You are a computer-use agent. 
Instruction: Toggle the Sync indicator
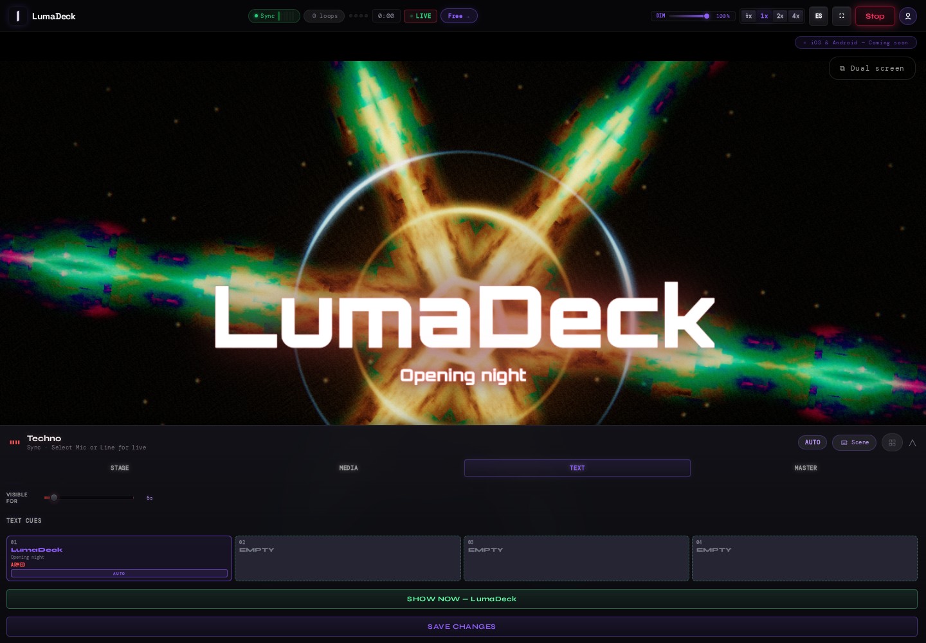(x=274, y=16)
